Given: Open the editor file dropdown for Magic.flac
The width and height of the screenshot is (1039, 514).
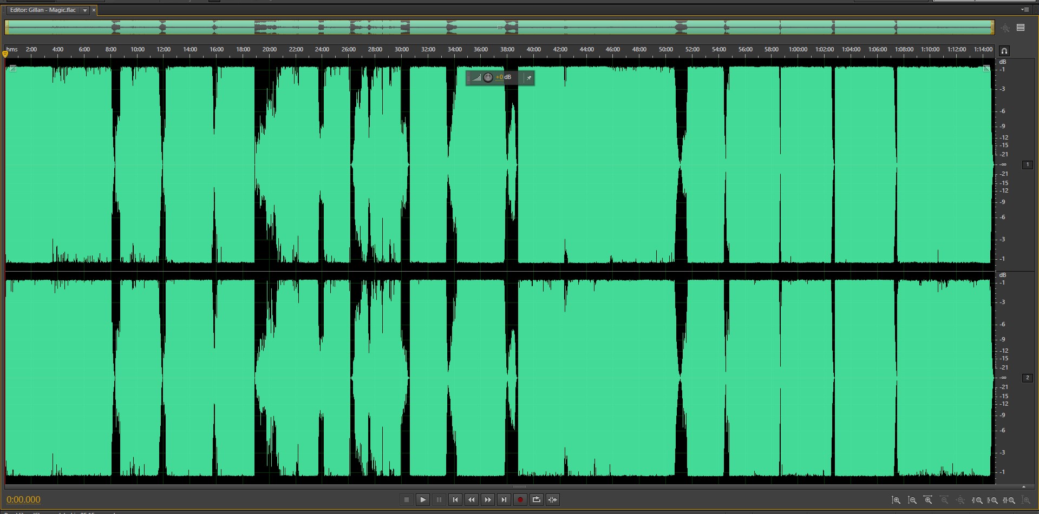Looking at the screenshot, I should tap(85, 10).
